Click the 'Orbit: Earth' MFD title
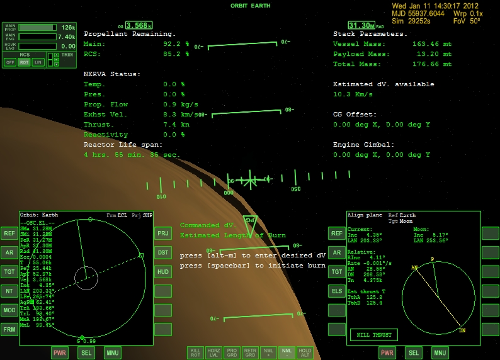 click(x=39, y=215)
